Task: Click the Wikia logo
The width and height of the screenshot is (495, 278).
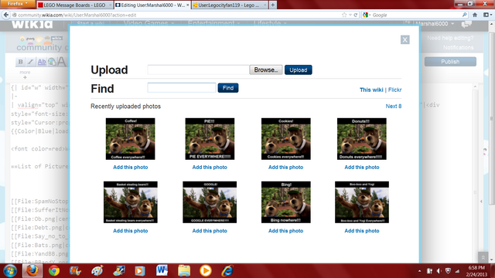Action: pos(32,24)
